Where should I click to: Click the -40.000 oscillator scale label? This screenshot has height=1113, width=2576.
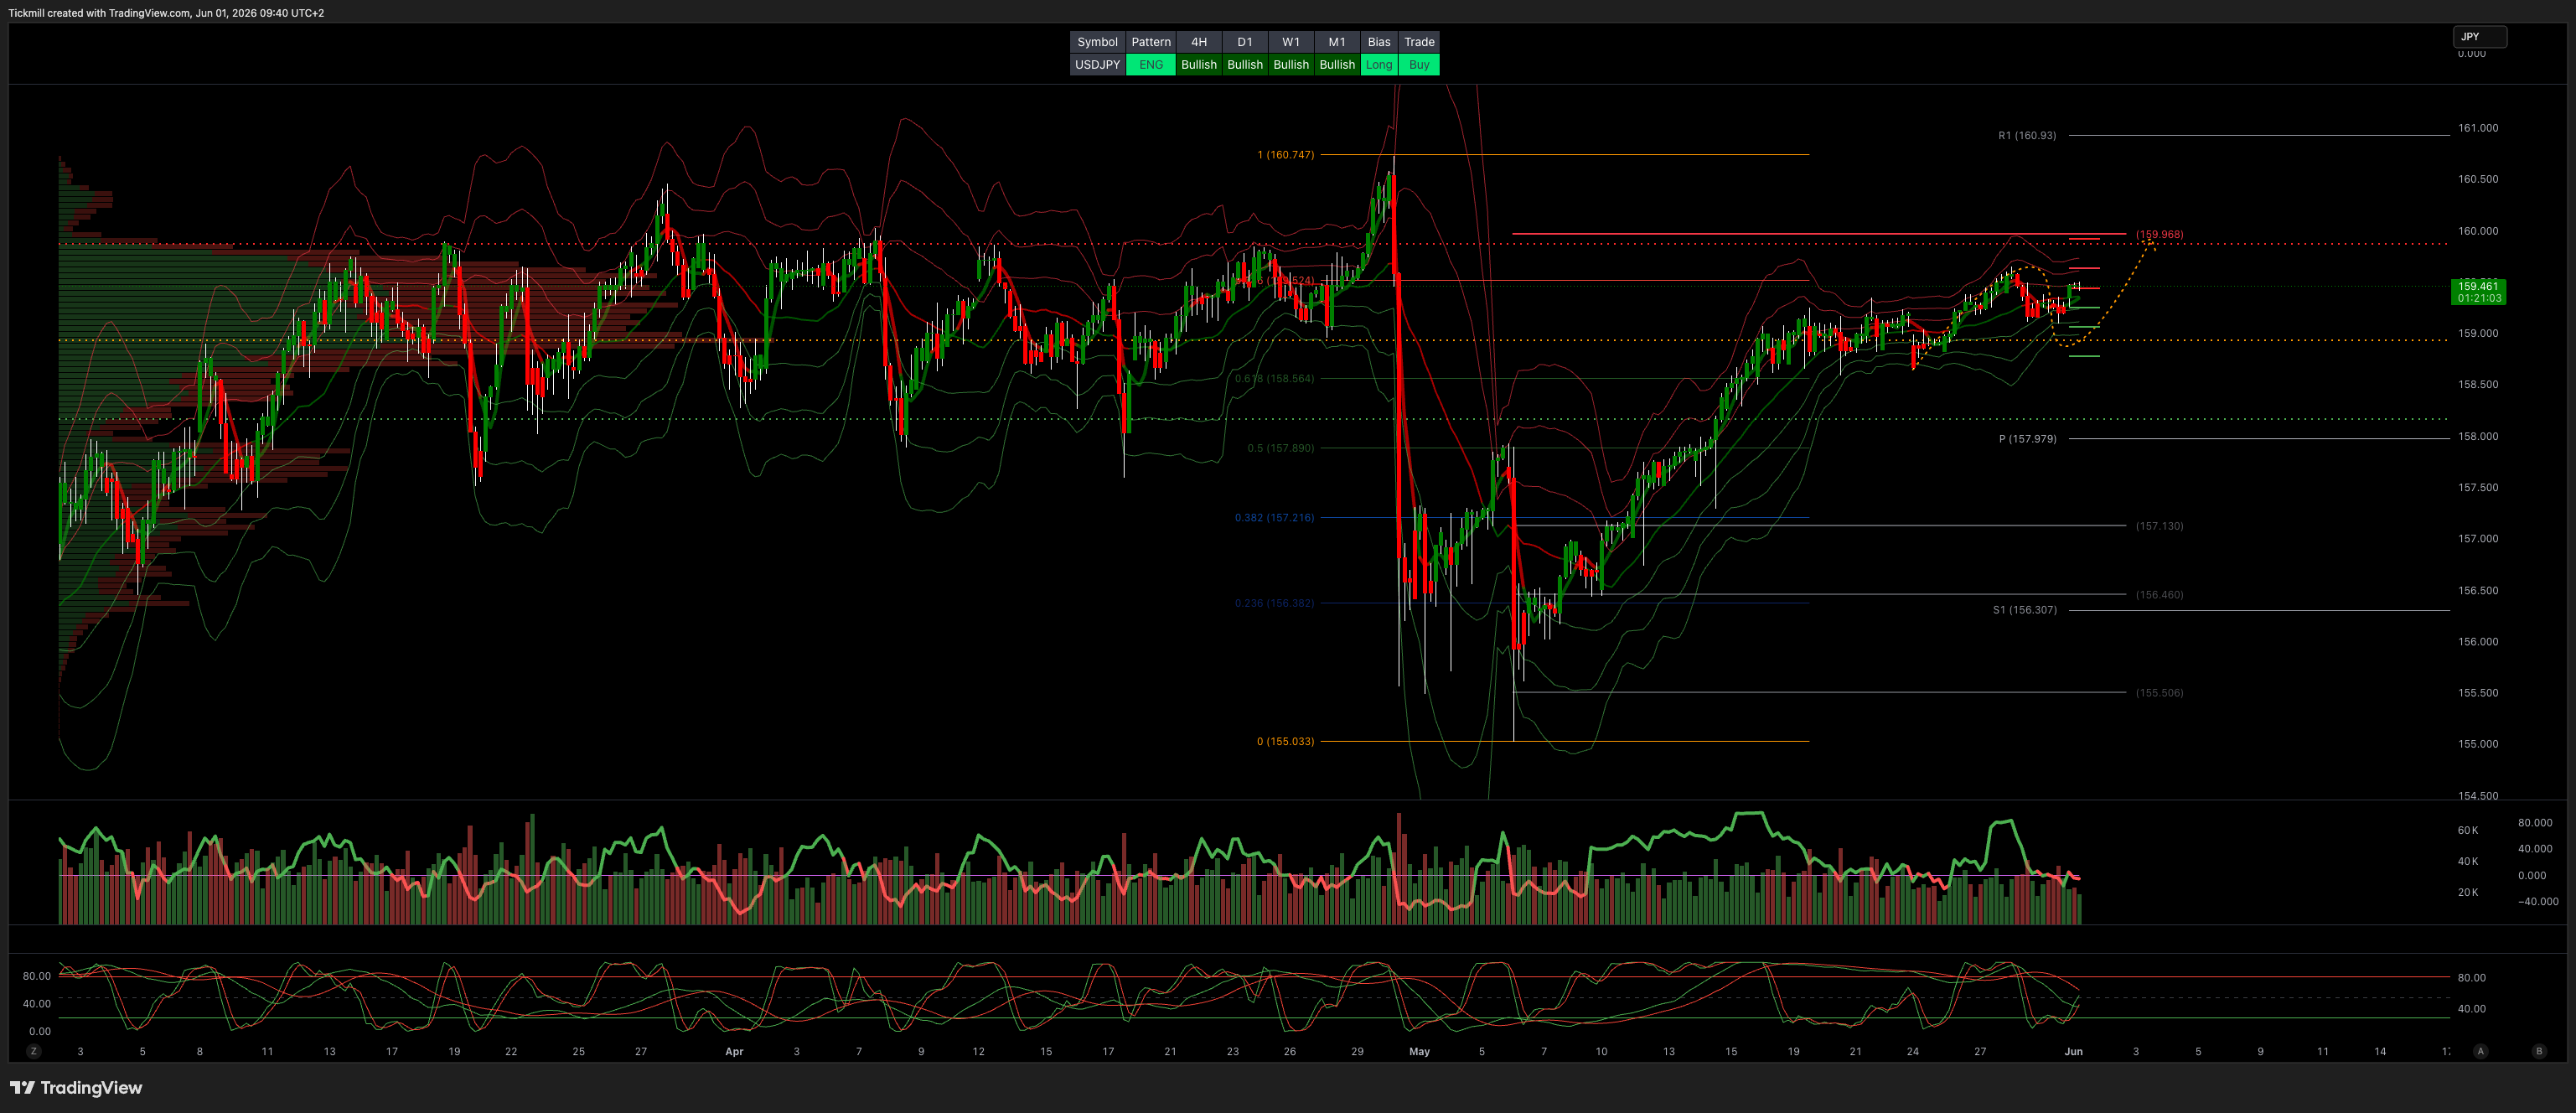point(2537,902)
